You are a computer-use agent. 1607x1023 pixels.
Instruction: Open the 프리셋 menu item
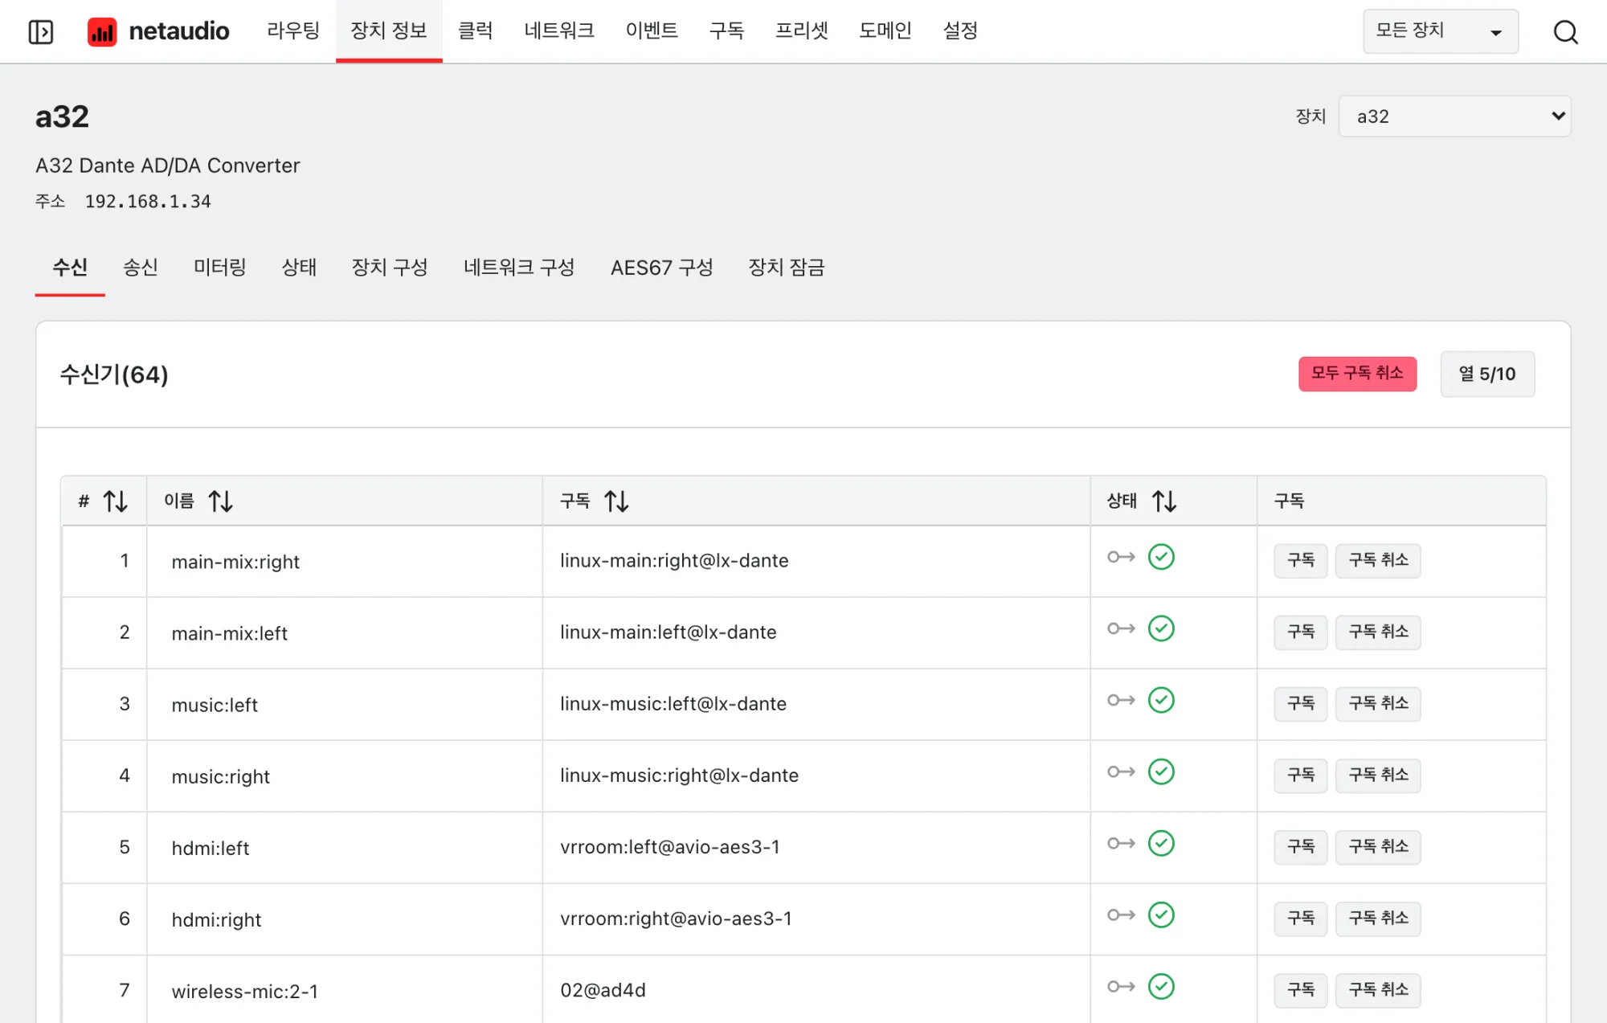801,31
